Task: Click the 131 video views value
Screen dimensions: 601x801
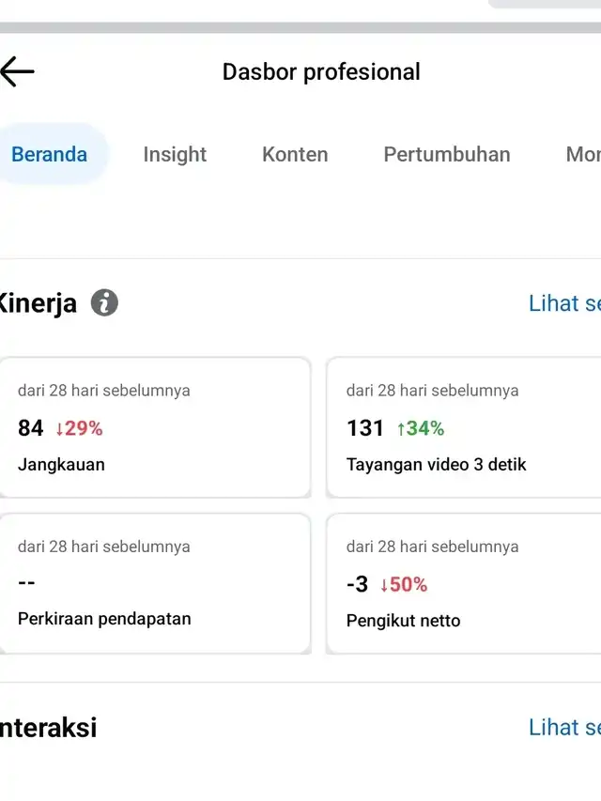Action: click(365, 428)
